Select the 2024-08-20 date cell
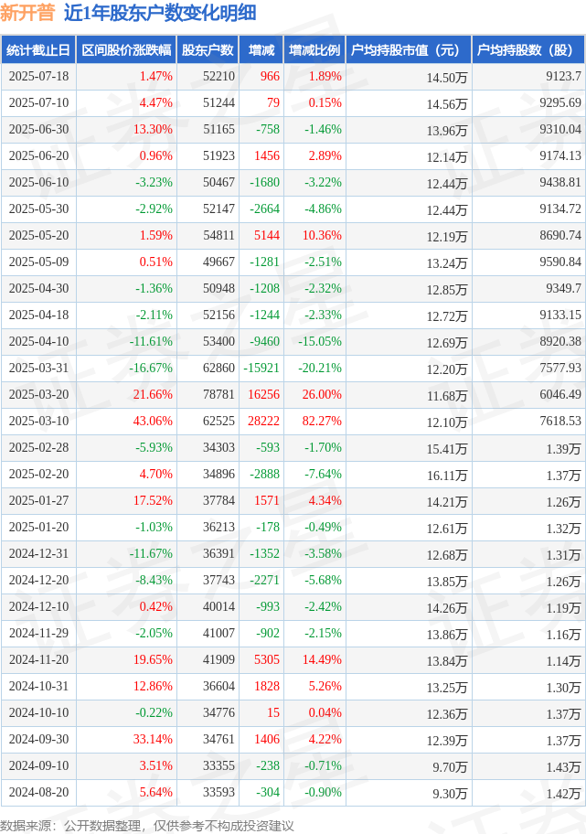586x834 pixels. tap(38, 793)
